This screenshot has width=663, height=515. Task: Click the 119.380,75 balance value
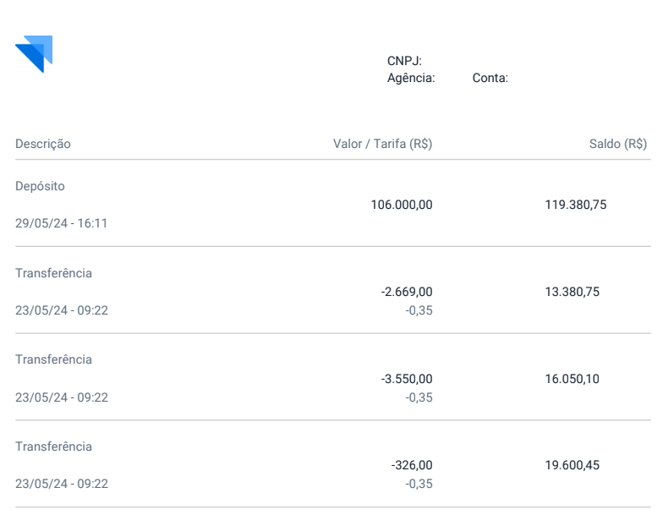(575, 205)
